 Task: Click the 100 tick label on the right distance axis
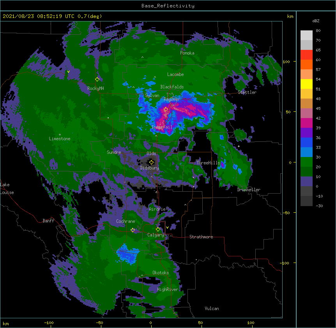tap(286, 62)
